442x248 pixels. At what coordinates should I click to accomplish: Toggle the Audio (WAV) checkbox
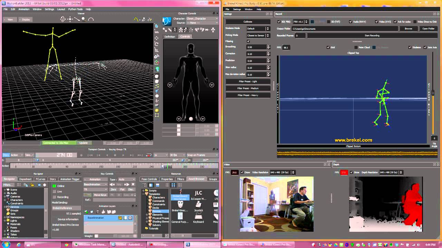pos(350,22)
